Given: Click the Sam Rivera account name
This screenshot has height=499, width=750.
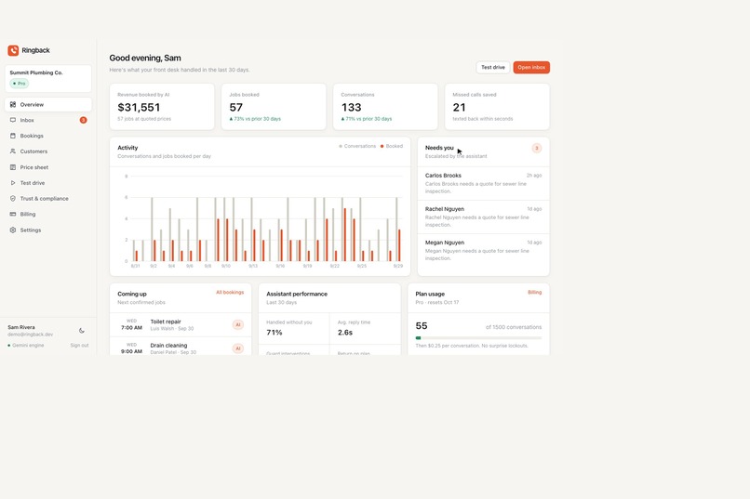Looking at the screenshot, I should click(21, 328).
